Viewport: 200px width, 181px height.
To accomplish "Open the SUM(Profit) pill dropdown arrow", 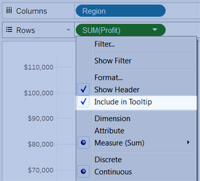I will (155, 30).
